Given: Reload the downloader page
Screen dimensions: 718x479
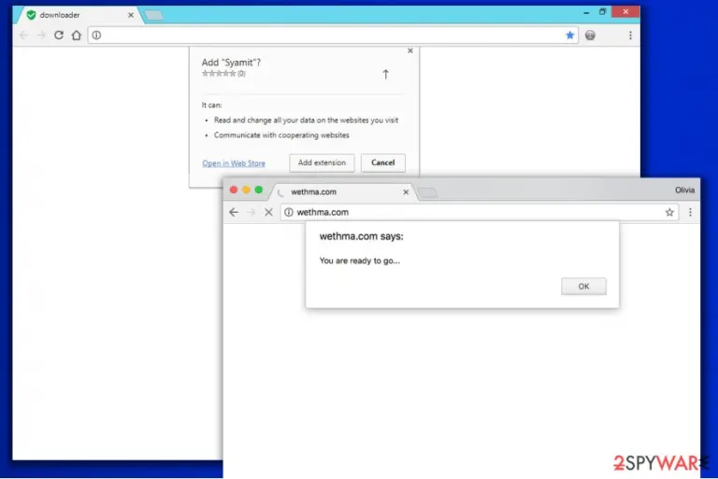Looking at the screenshot, I should click(x=59, y=35).
